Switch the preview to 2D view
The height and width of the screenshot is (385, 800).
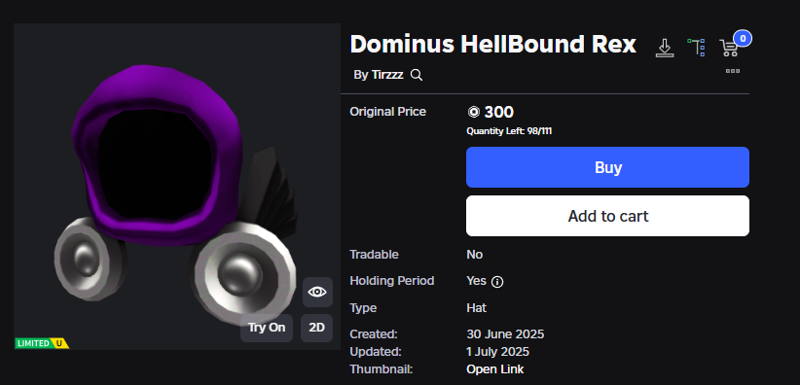click(x=317, y=328)
